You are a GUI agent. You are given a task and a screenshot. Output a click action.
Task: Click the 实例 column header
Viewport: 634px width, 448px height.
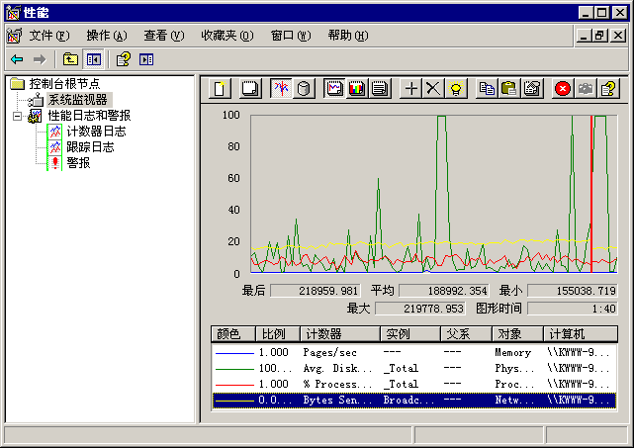[410, 334]
